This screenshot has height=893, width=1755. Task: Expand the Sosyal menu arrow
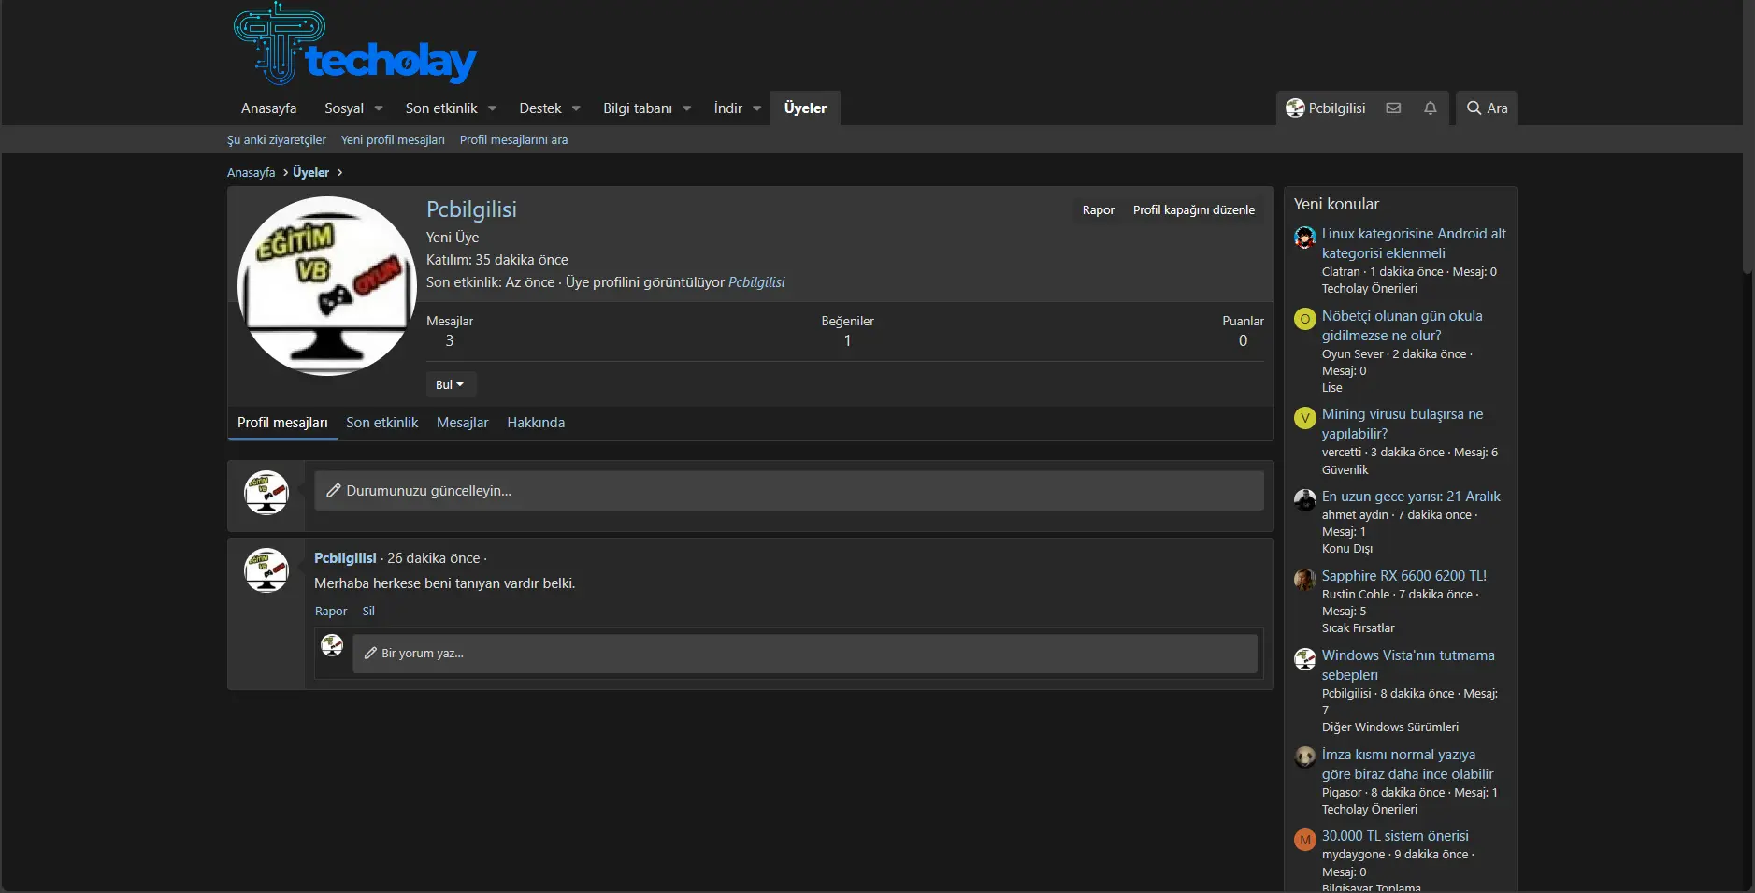click(x=379, y=108)
